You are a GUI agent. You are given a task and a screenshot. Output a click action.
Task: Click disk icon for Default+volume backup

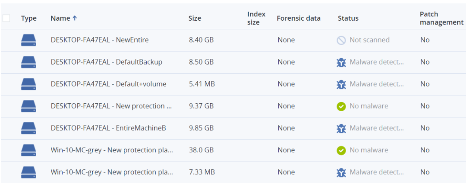click(x=28, y=84)
